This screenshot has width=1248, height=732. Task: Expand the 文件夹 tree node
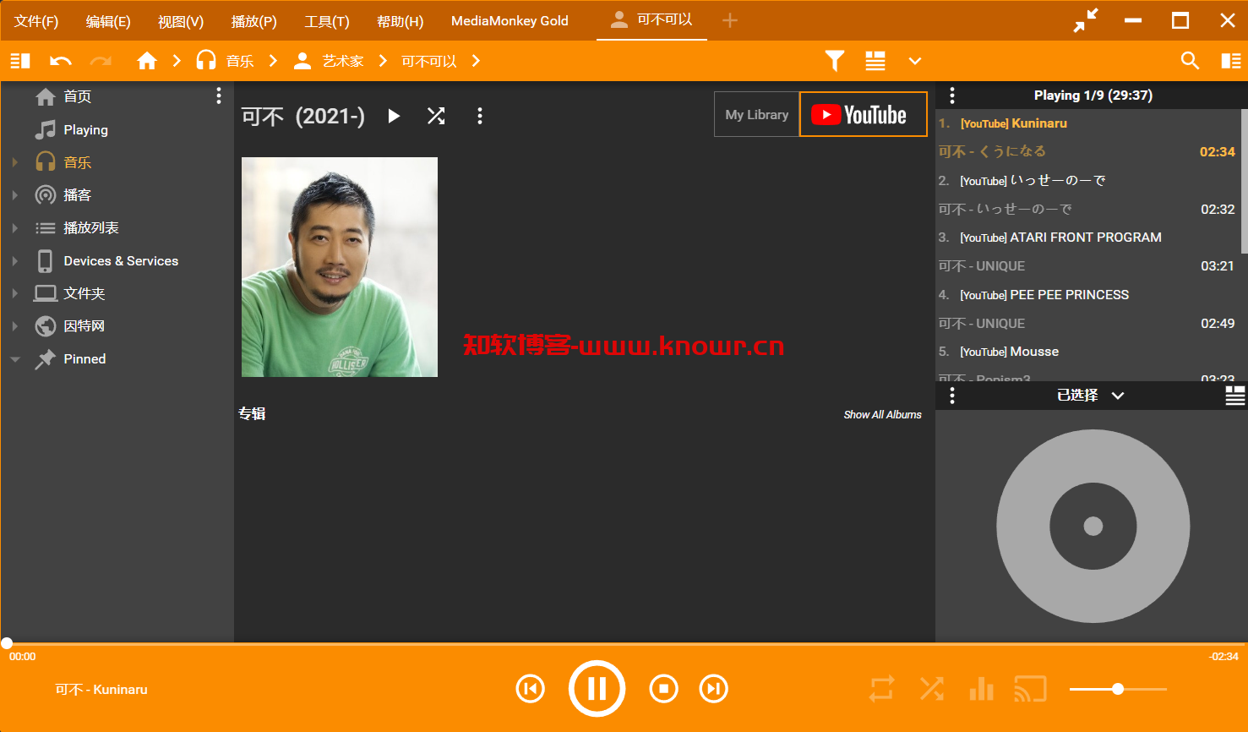pyautogui.click(x=15, y=293)
